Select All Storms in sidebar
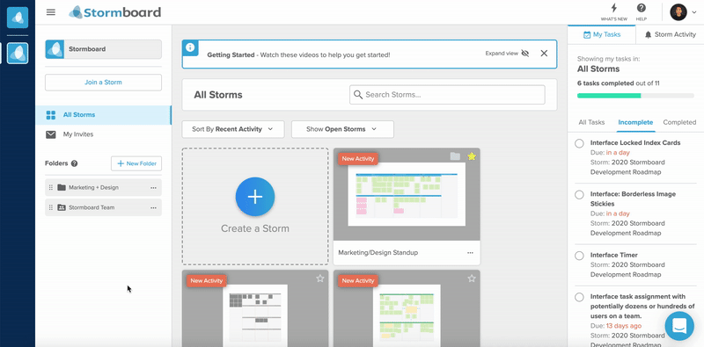This screenshot has width=704, height=347. (x=103, y=115)
